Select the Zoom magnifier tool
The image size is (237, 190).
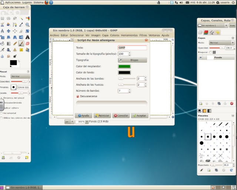coord(27,25)
